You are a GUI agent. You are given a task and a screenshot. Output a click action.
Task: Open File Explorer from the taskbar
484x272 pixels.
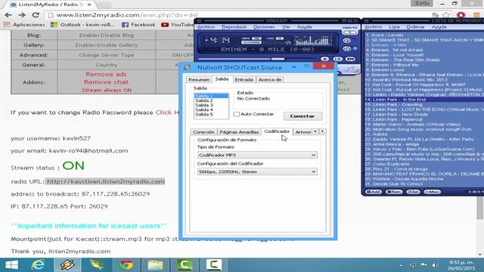tap(155, 265)
